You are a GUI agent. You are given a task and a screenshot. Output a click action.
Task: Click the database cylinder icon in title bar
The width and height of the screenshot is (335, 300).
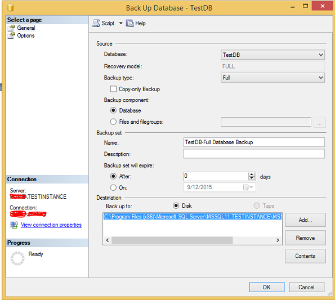11,8
